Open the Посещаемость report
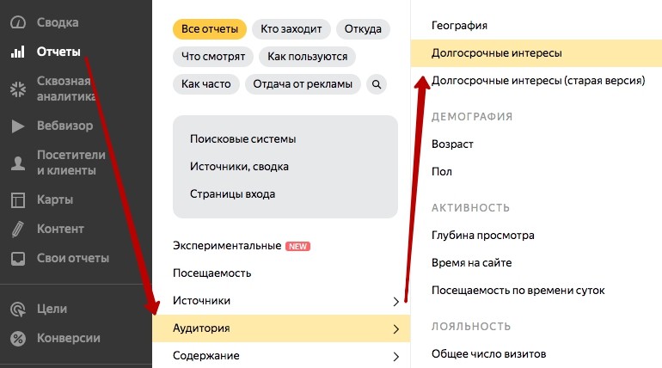The width and height of the screenshot is (662, 368). click(x=211, y=273)
